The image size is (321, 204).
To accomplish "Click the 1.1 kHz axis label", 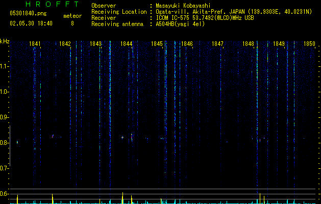I will [x=4, y=66].
